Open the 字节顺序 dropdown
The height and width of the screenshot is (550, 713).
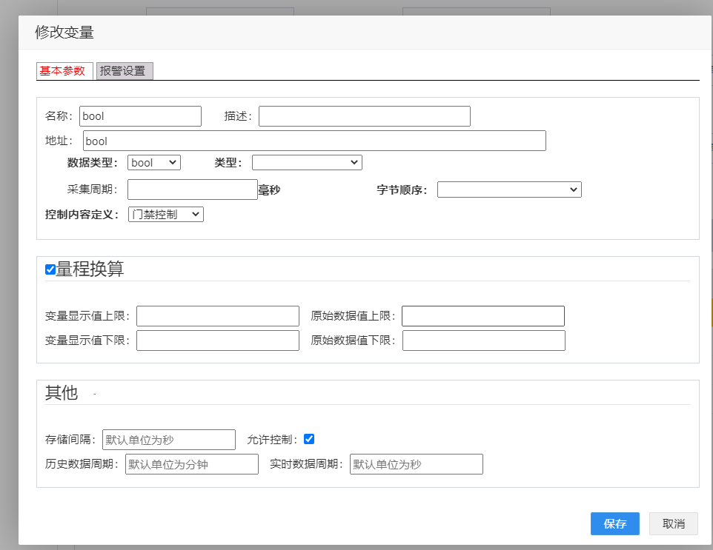click(509, 190)
